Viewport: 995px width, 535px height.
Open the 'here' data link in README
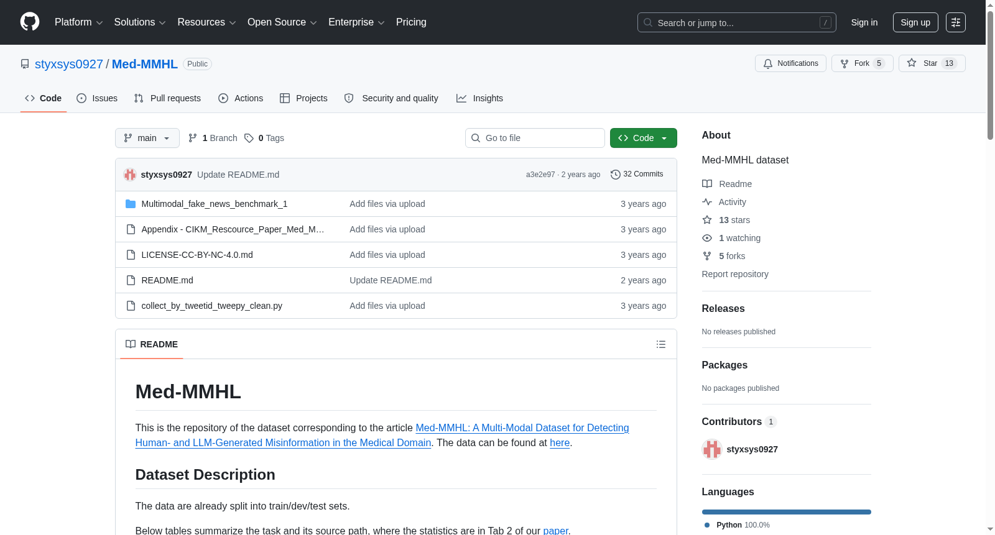(560, 443)
